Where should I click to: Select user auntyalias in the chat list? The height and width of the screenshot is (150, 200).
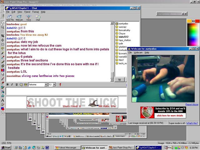(123, 24)
